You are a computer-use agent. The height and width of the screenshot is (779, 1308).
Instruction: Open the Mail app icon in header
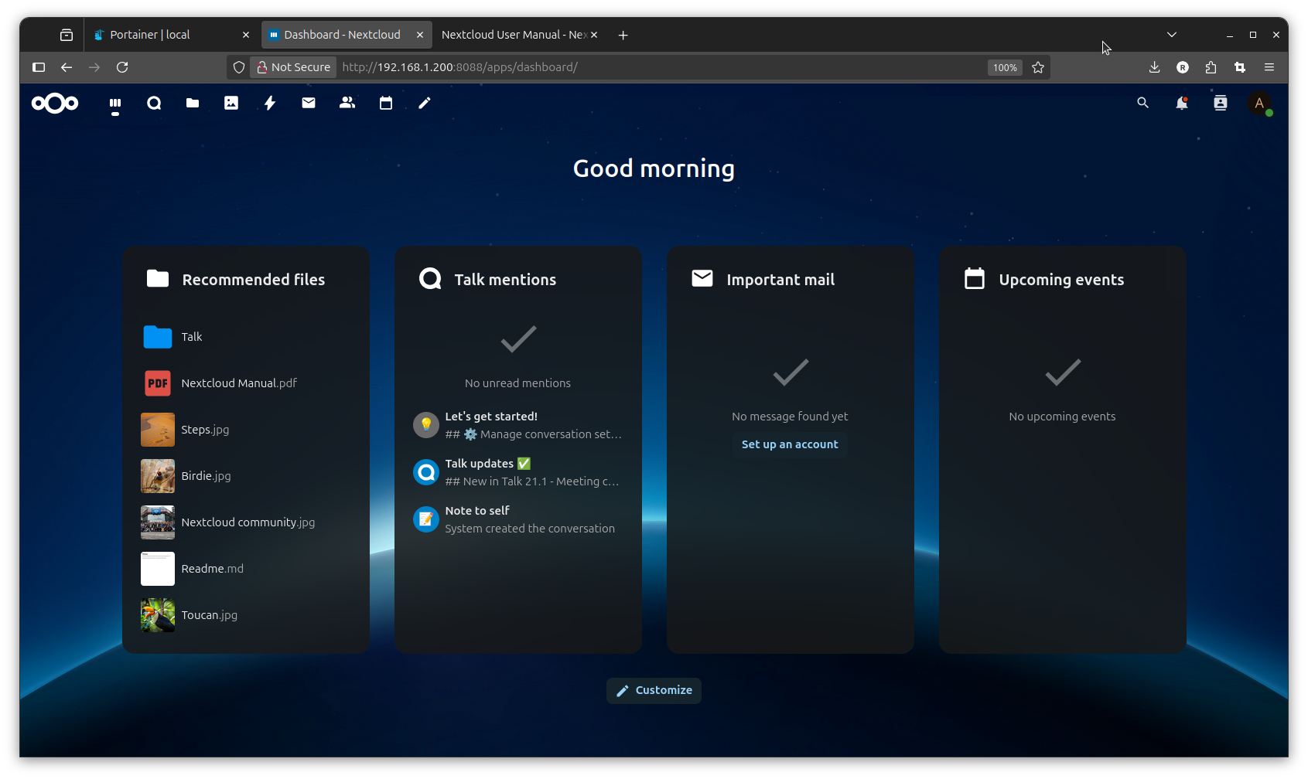pyautogui.click(x=309, y=103)
